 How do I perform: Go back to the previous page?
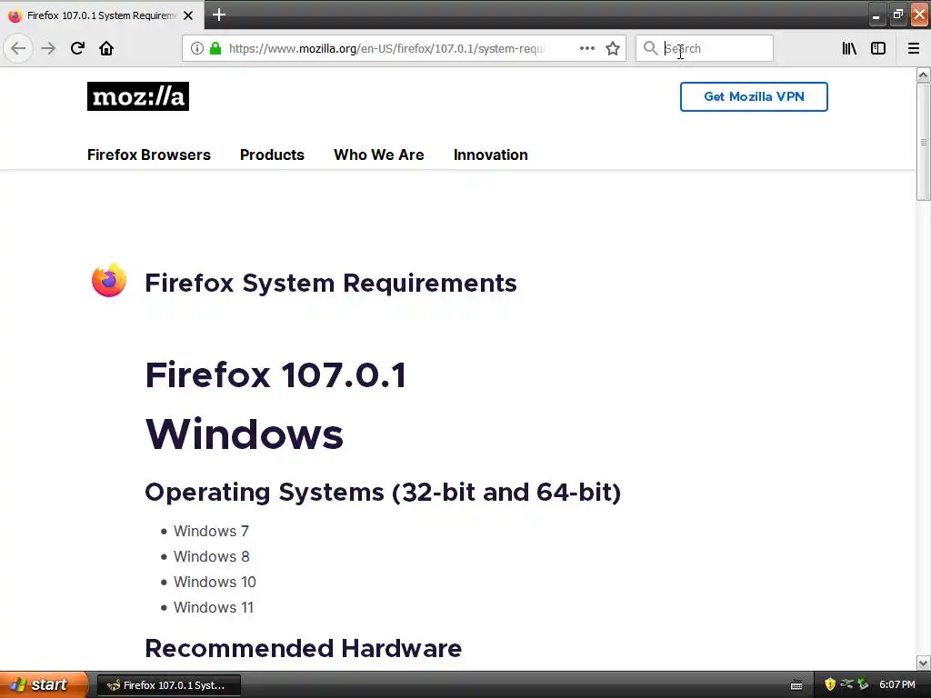18,48
